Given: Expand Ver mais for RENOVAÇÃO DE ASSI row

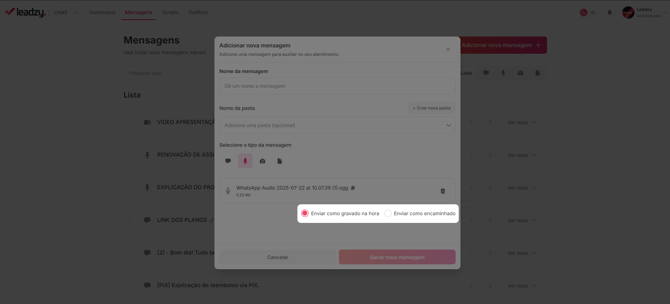Looking at the screenshot, I should pos(522,155).
